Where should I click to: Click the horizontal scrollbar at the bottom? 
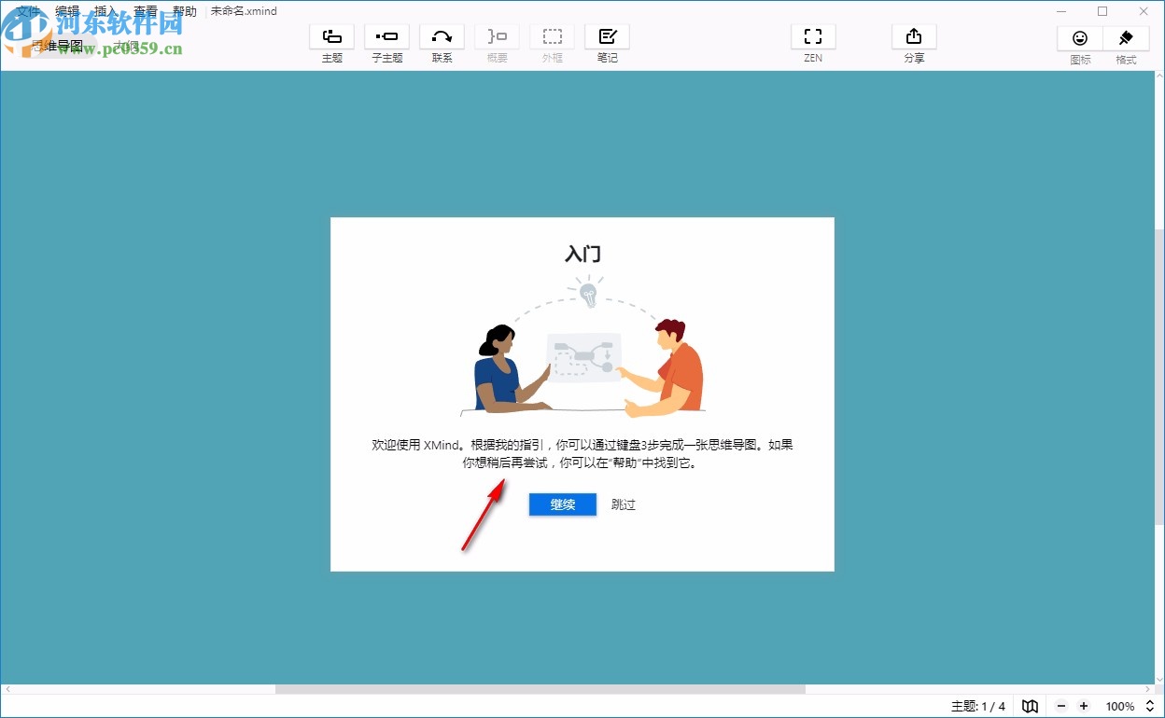(541, 688)
